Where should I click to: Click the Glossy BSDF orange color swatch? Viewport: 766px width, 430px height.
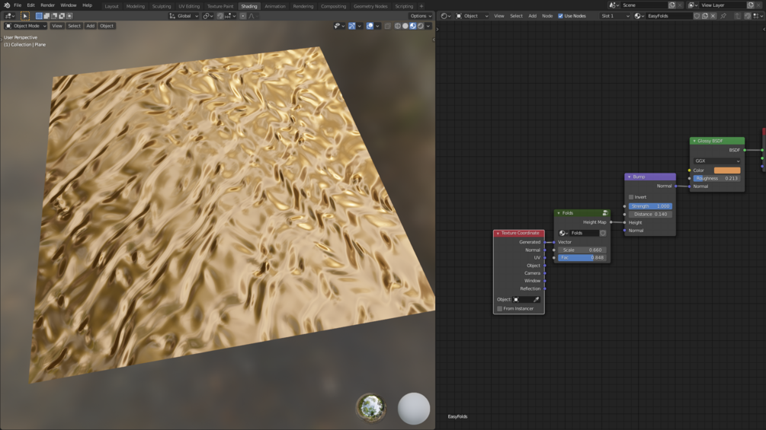tap(727, 170)
